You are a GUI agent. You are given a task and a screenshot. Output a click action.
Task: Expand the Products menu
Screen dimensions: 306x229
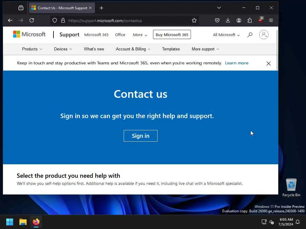coord(32,49)
